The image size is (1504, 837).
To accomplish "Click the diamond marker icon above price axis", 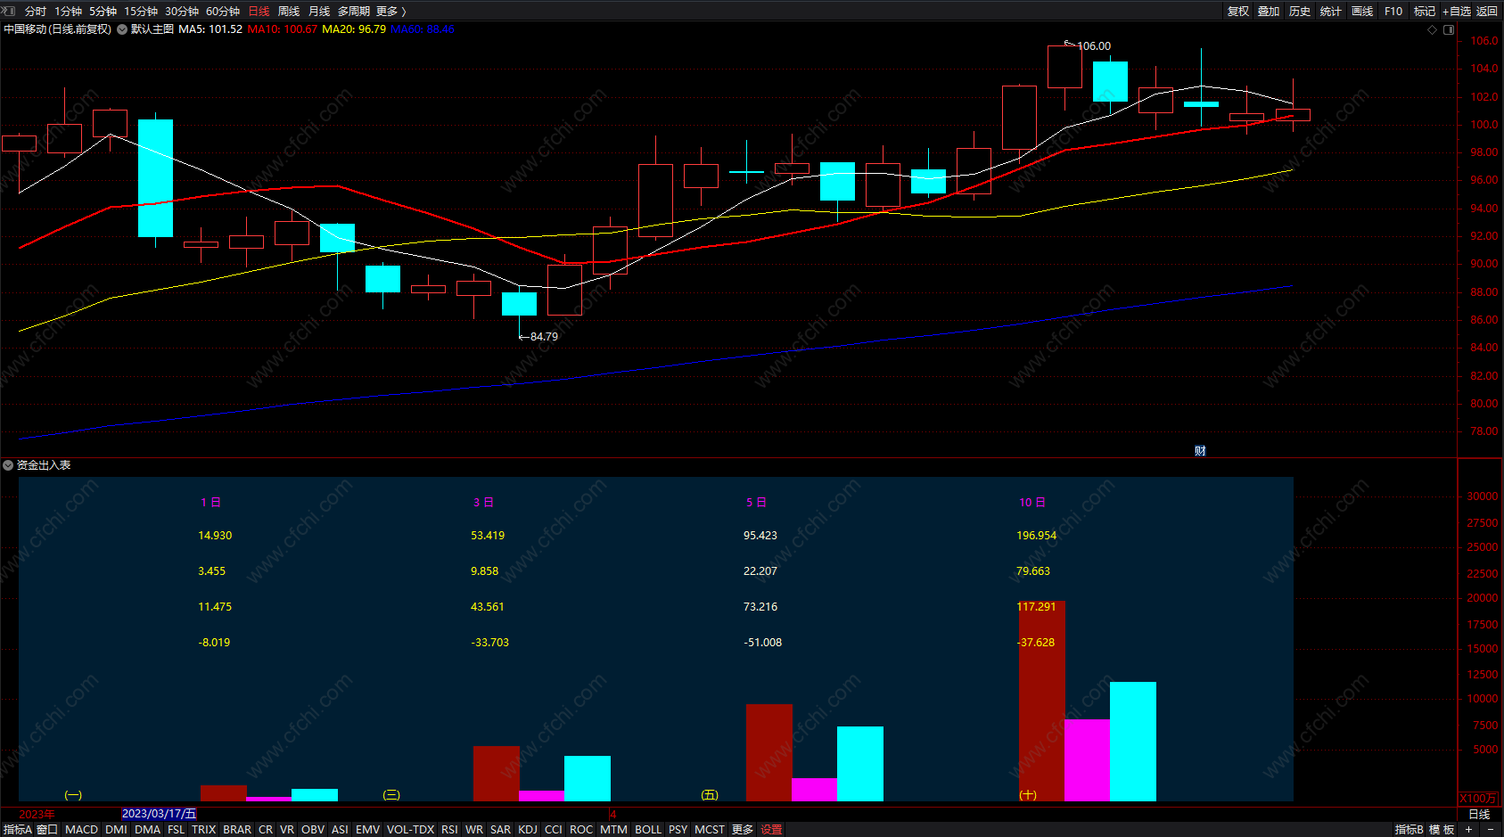I will point(1433,29).
